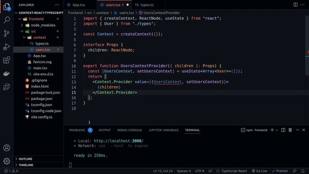Open types.ts in the explorer

pyautogui.click(x=39, y=43)
